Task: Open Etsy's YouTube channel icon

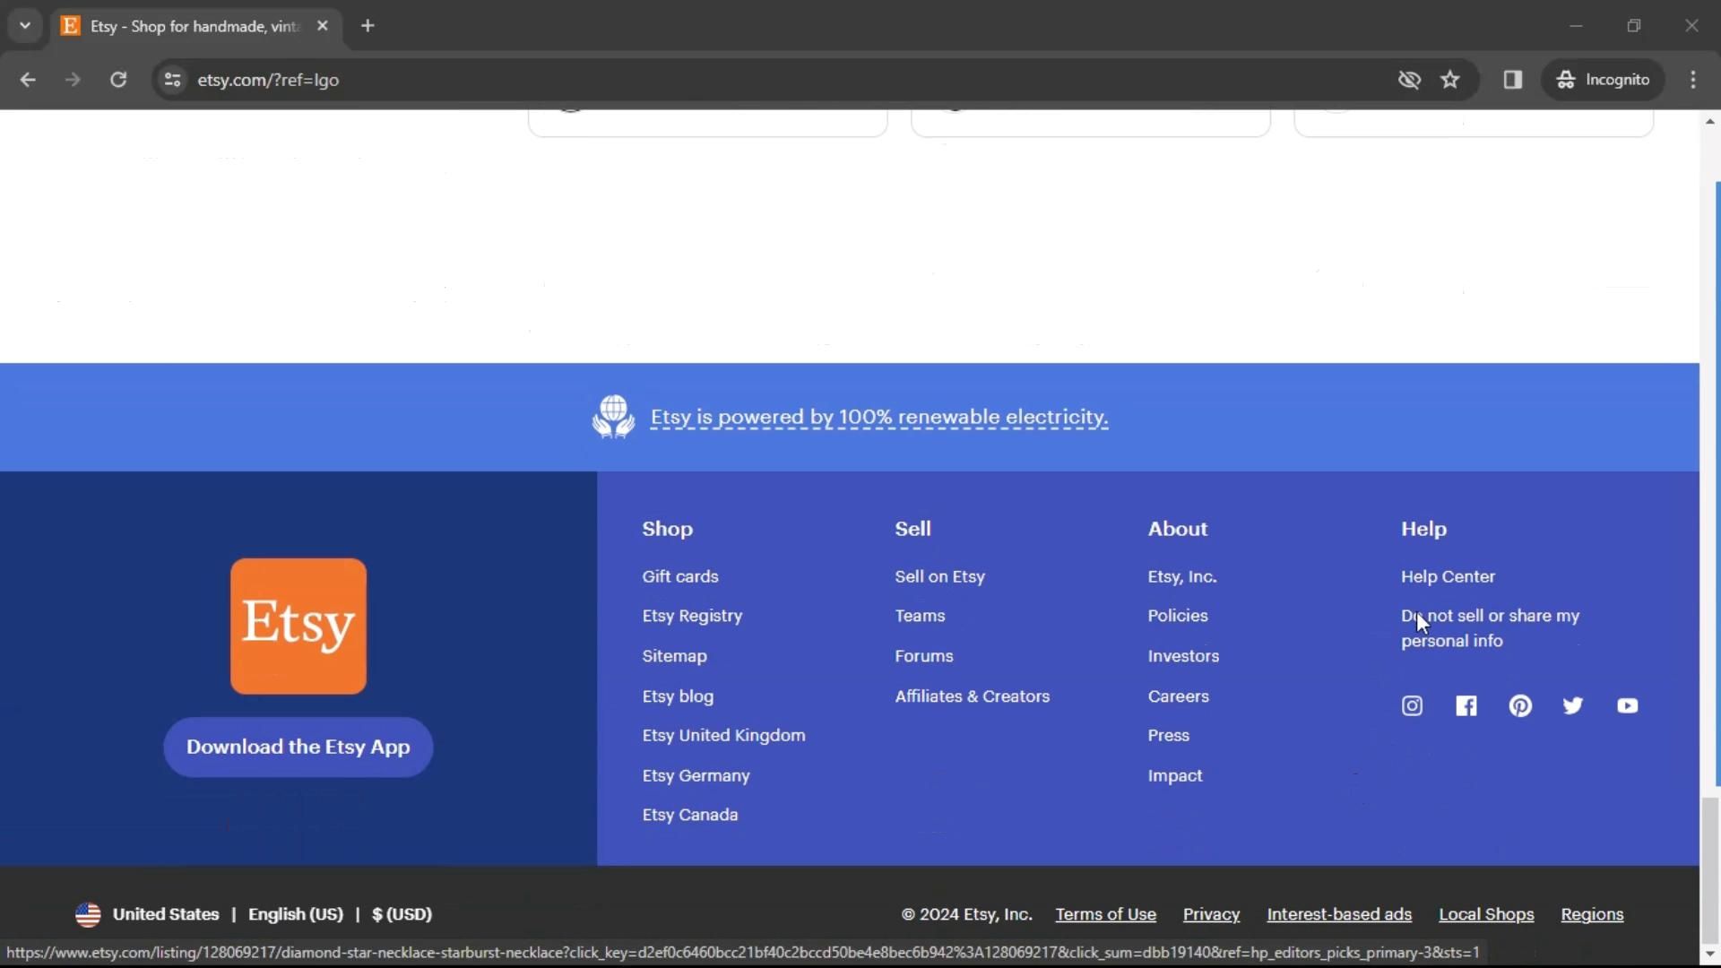Action: pos(1628,706)
